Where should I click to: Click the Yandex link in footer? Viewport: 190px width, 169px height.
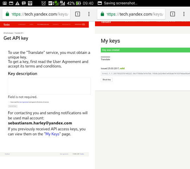click(x=82, y=154)
